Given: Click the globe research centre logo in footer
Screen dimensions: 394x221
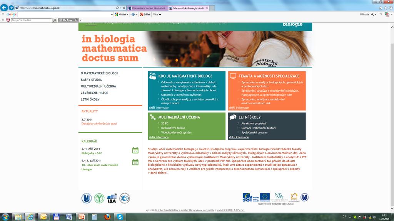Looking at the screenshot, I should pos(124,198).
